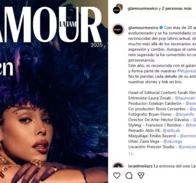Click glamourmexico profile picture beside caption
Screen dimensions: 196x183
[x=118, y=30]
